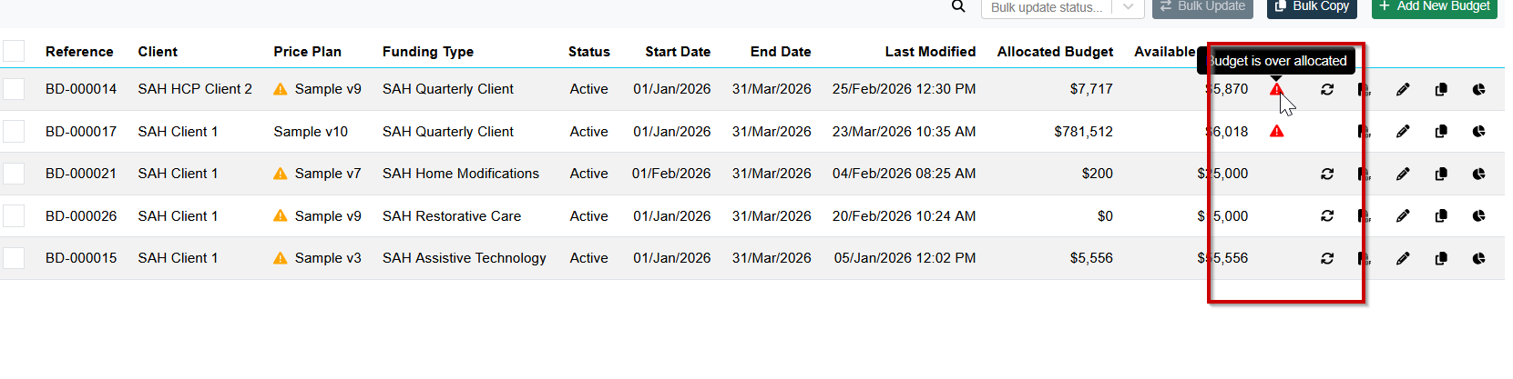Sort table by Allocated Budget header
1513x379 pixels.
[x=1055, y=52]
